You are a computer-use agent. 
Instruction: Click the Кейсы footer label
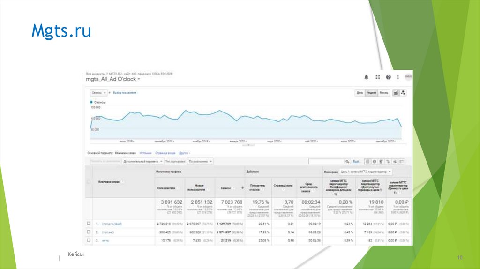click(x=75, y=254)
